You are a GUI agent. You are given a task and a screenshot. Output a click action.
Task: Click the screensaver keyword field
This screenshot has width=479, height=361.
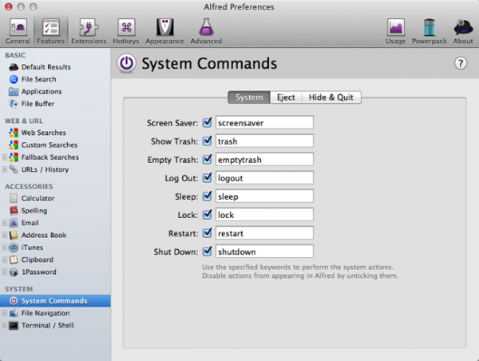pos(264,122)
